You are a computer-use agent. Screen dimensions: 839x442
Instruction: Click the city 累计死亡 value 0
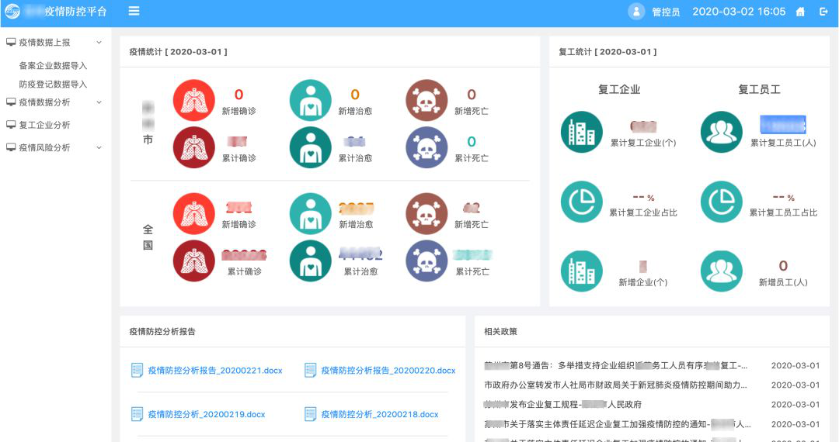point(472,141)
